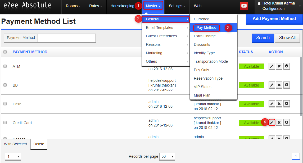303x163 pixels.
Task: Go to page 1 link
Action: pyautogui.click(x=296, y=156)
